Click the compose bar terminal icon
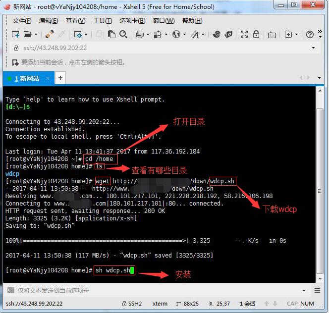329x313 pixels. click(11, 291)
